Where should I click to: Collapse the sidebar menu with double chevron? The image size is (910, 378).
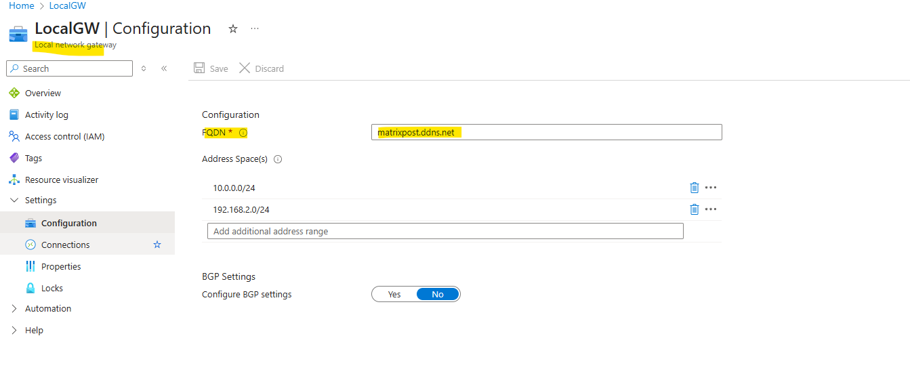164,68
